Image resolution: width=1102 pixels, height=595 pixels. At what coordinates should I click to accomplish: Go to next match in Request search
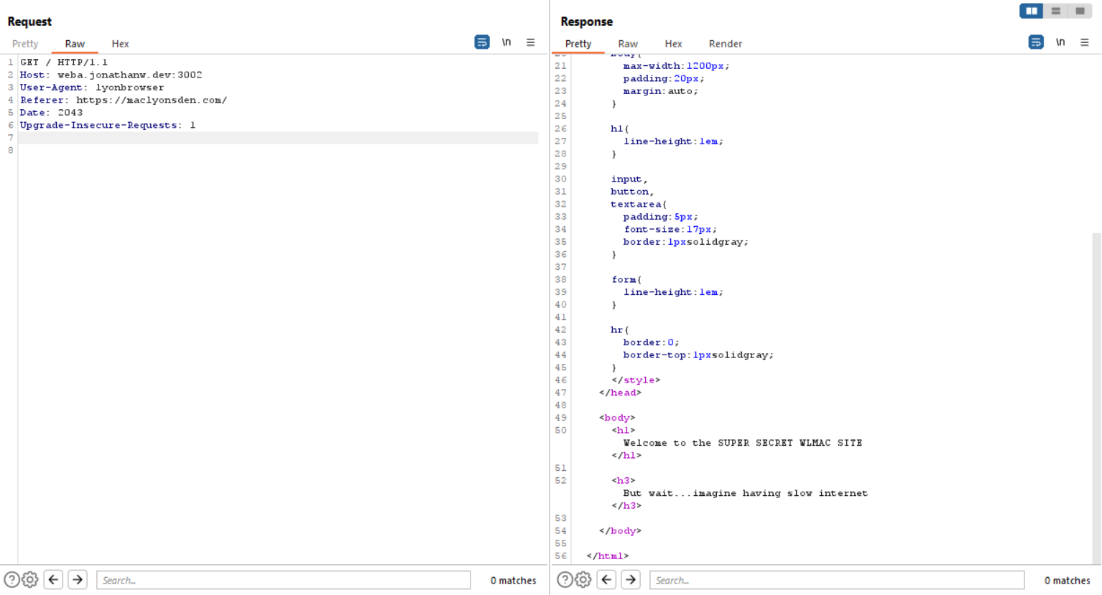[78, 580]
